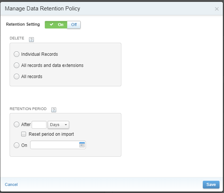Turn Retention Setting On
The height and width of the screenshot is (193, 224).
coord(57,25)
